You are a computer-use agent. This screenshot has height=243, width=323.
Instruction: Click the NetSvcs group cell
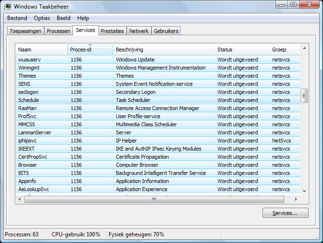point(281,141)
